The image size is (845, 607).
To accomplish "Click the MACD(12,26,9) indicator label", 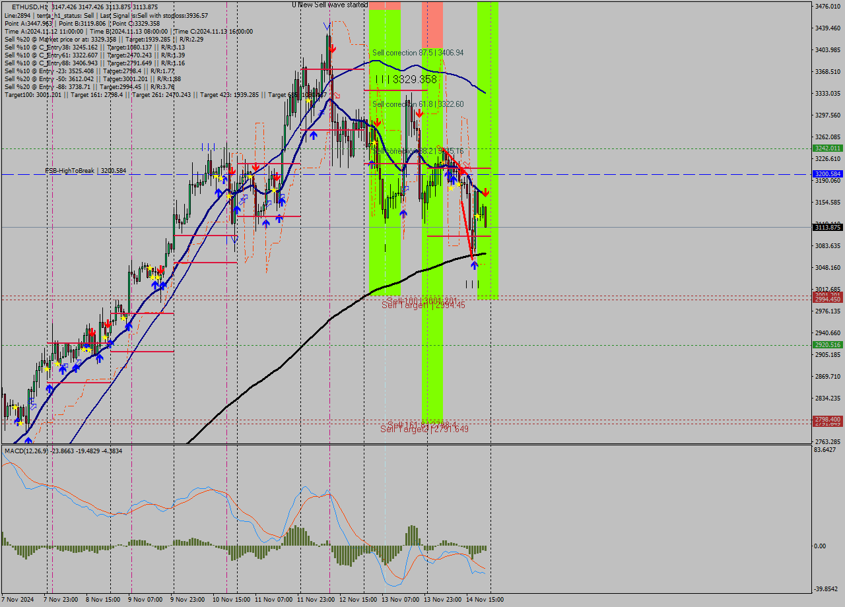I will click(63, 451).
